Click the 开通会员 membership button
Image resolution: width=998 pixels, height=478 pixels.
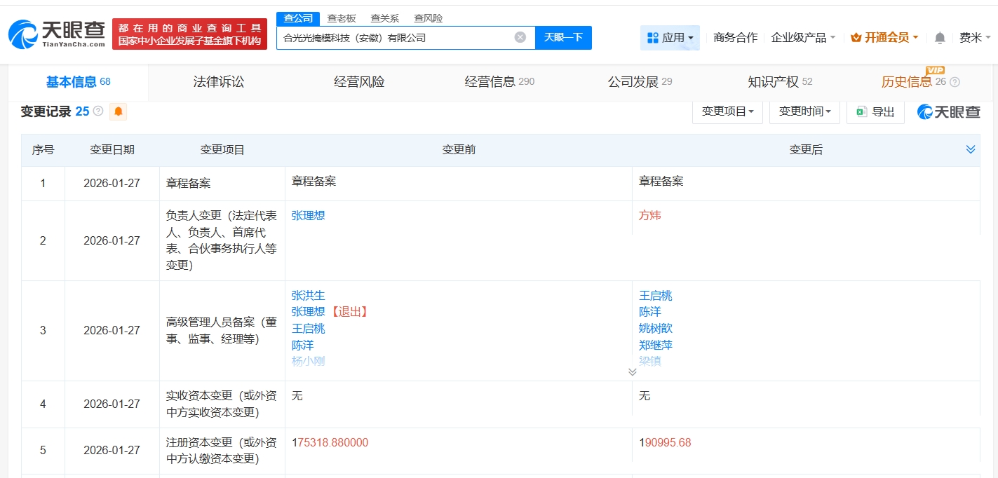pos(884,38)
